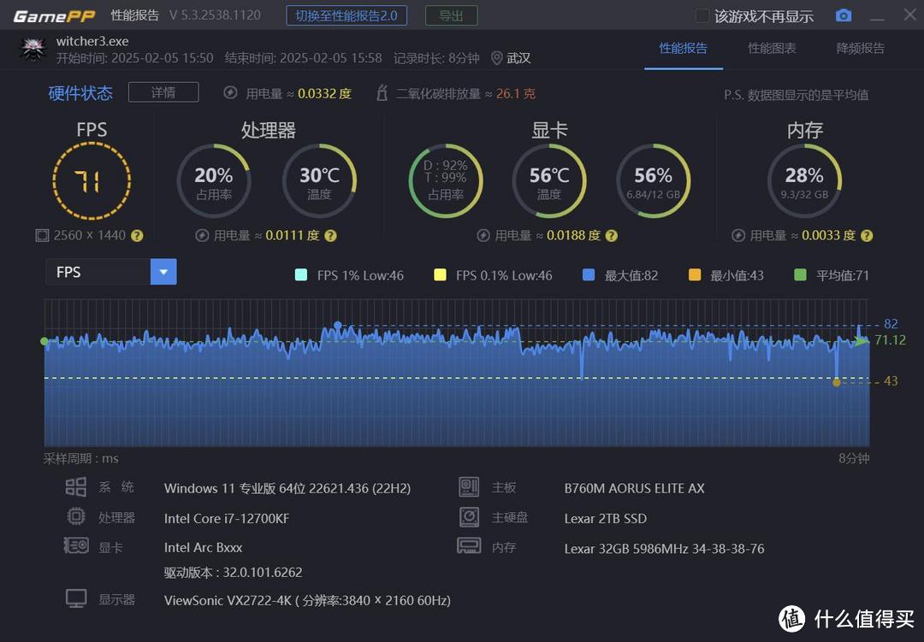The height and width of the screenshot is (642, 924).
Task: Click the text Intel Arc Bxxx
Action: 204,547
